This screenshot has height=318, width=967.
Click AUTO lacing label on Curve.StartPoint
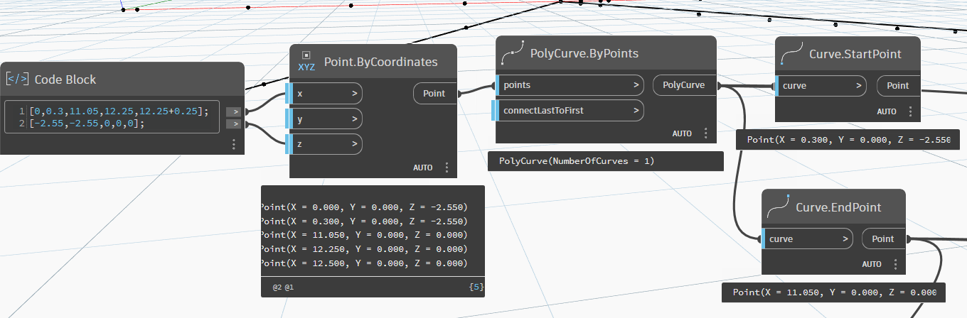click(887, 111)
